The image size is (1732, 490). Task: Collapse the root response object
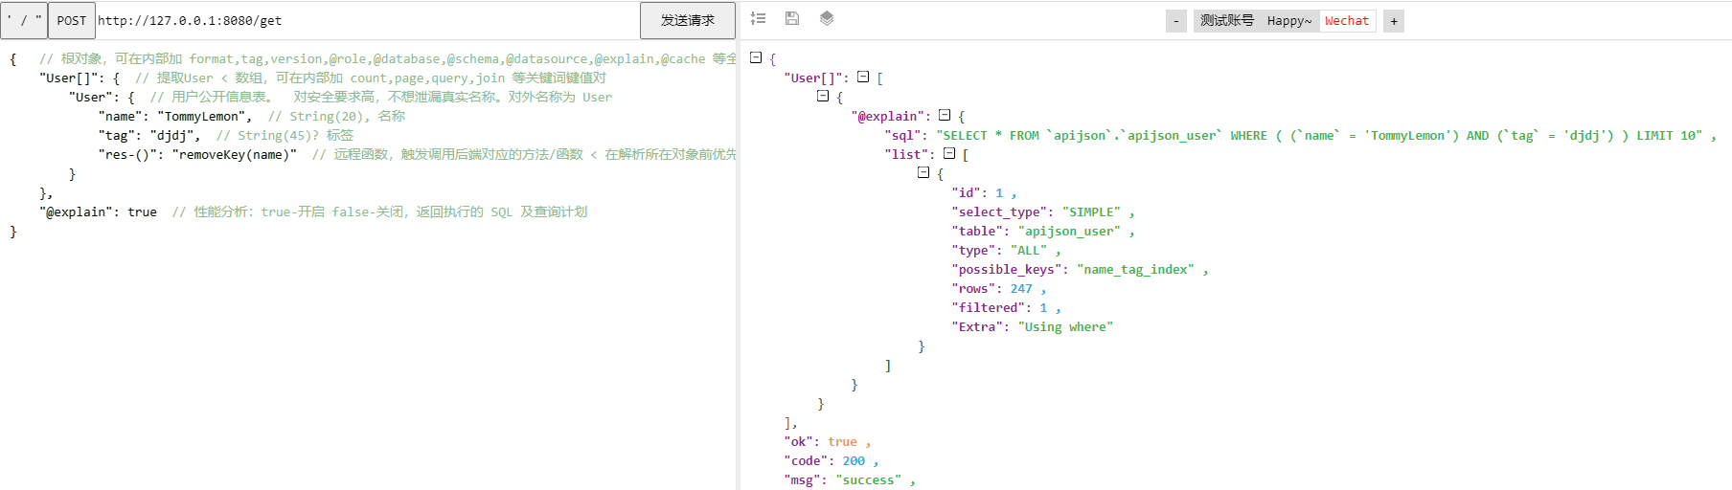click(x=756, y=57)
